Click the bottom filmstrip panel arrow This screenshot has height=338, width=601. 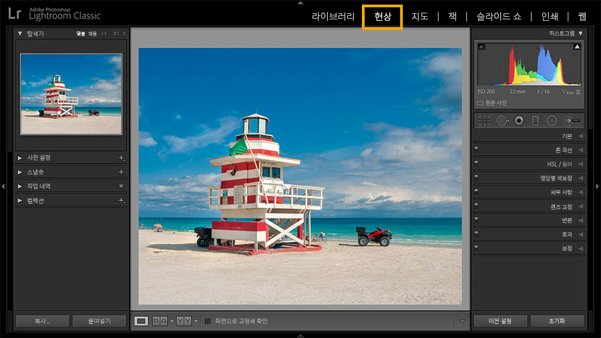(x=300, y=335)
